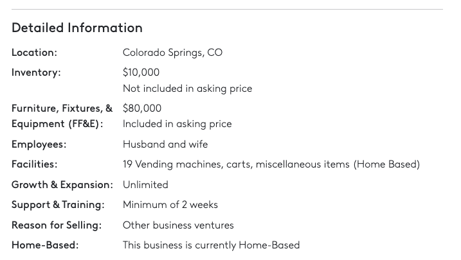This screenshot has height=260, width=461.
Task: Click the Unlimited growth value
Action: click(x=145, y=185)
